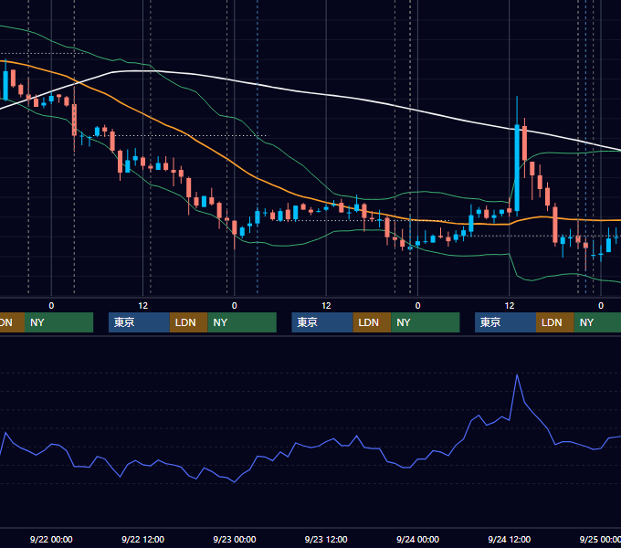
Task: Click the 9/23 00:00 date label
Action: (235, 539)
